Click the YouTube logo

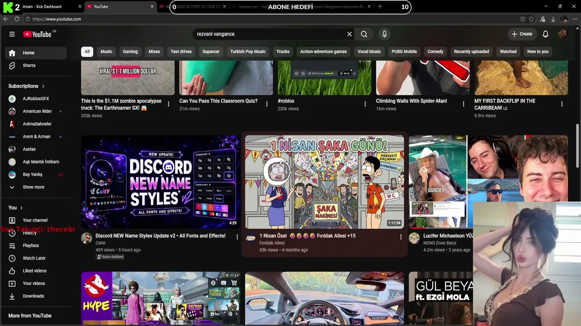coord(37,34)
